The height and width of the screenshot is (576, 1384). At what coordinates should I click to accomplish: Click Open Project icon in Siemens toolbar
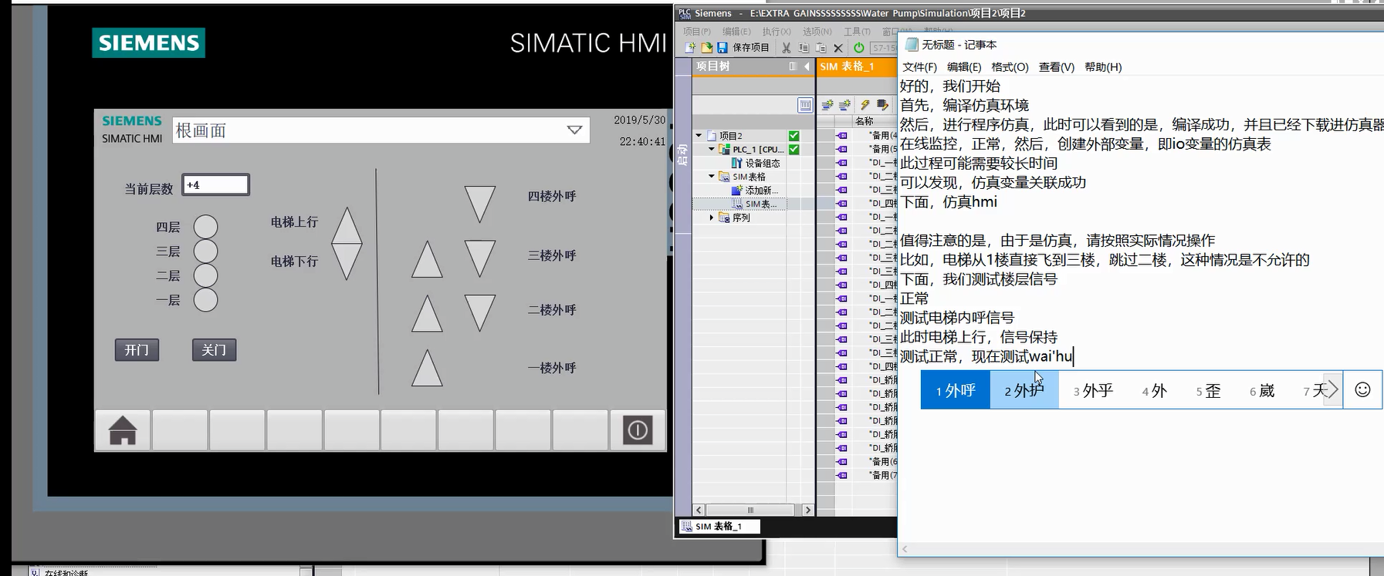tap(706, 48)
